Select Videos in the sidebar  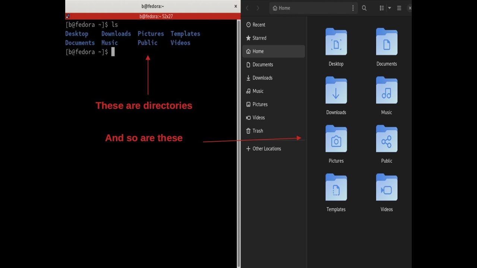coord(274,118)
